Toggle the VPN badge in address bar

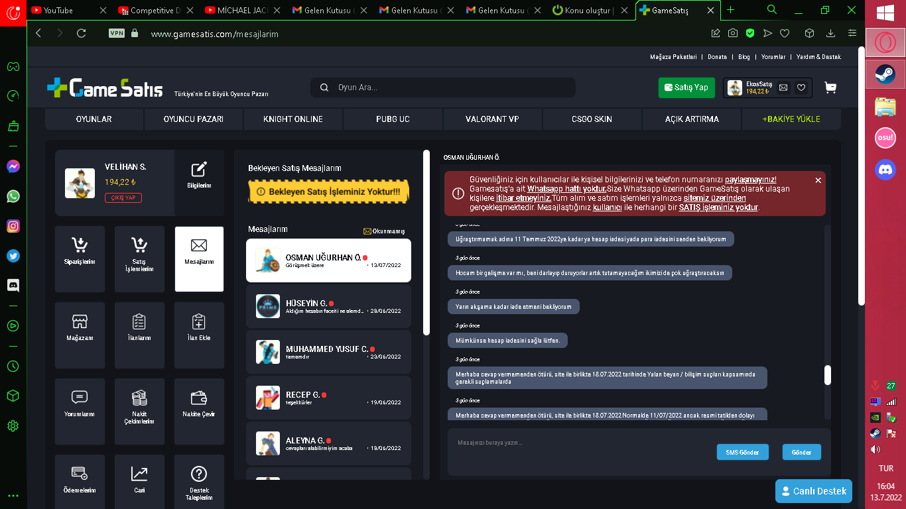coord(117,33)
